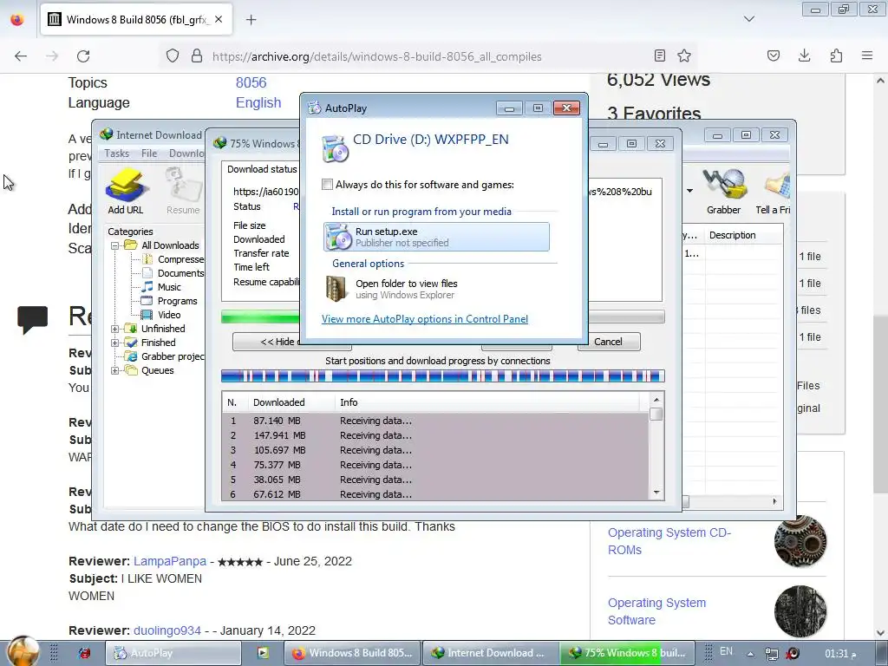Click the green download progress bar
Viewport: 888px width, 666px height.
click(260, 317)
